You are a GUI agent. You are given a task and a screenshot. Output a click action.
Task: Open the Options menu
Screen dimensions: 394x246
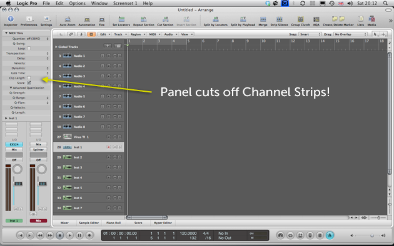click(x=77, y=3)
